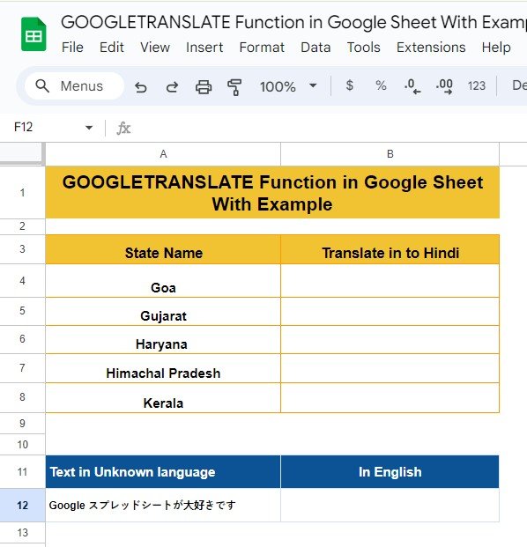Select row 12 header

22,505
